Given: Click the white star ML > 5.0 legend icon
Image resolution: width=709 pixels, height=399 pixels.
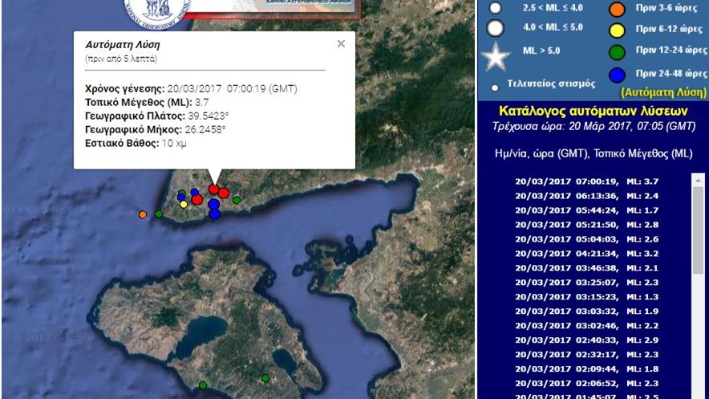Looking at the screenshot, I should [496, 56].
